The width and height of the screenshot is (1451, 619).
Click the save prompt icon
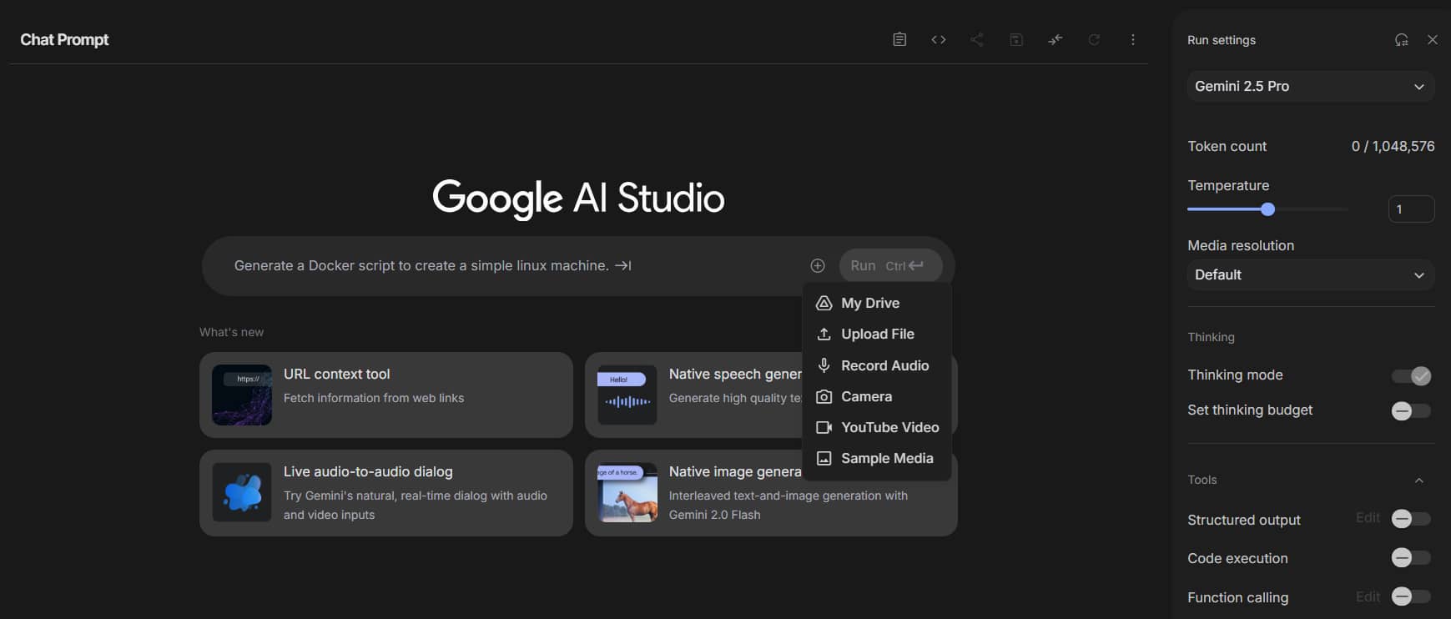[x=1016, y=39]
